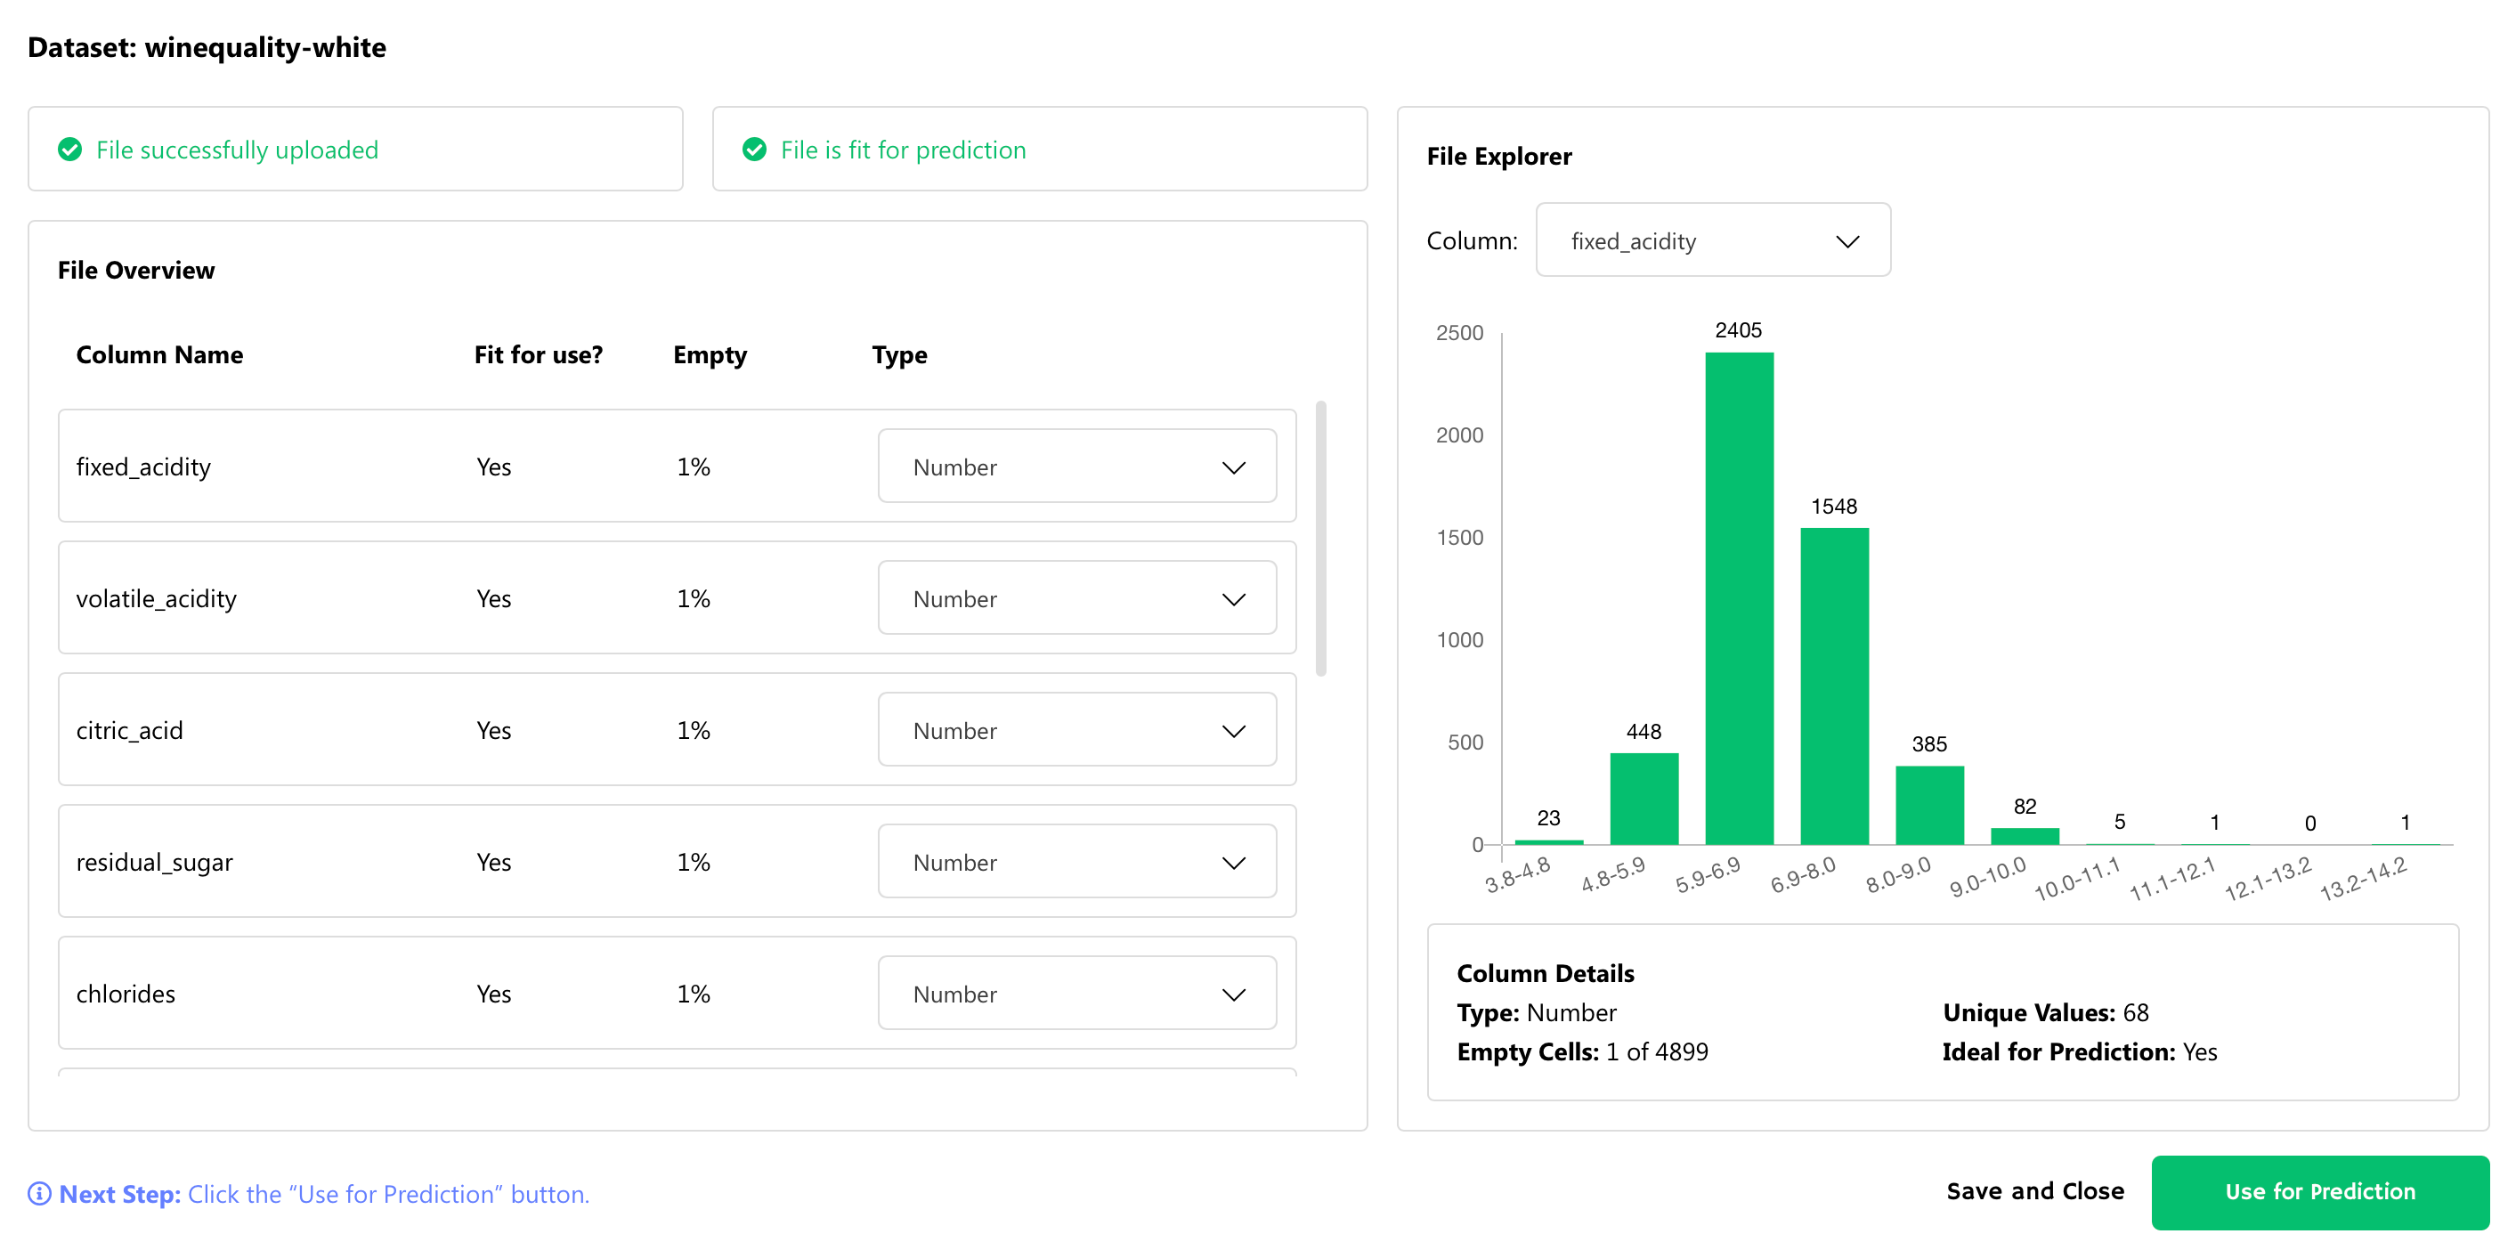The height and width of the screenshot is (1250, 2516).
Task: Click the histogram bar labeled 1548
Action: (1833, 686)
